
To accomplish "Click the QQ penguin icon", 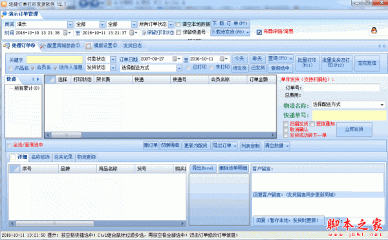I will tap(374, 31).
